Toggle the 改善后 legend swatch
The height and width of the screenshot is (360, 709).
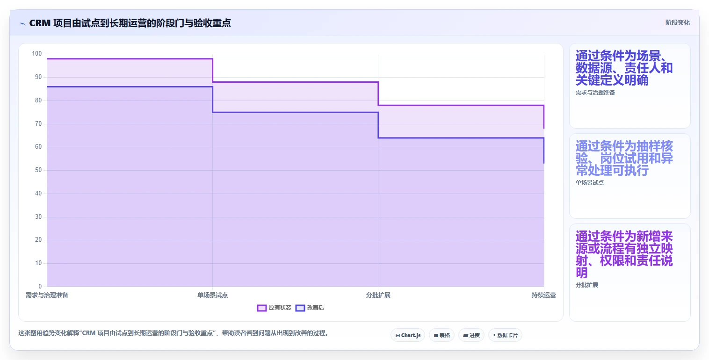pyautogui.click(x=300, y=308)
